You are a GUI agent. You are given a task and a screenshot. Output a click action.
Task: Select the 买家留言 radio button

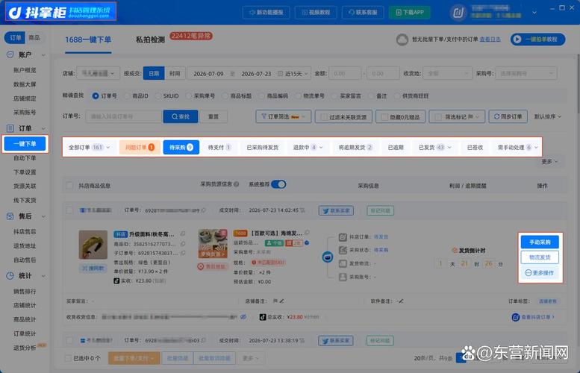tap(334, 96)
